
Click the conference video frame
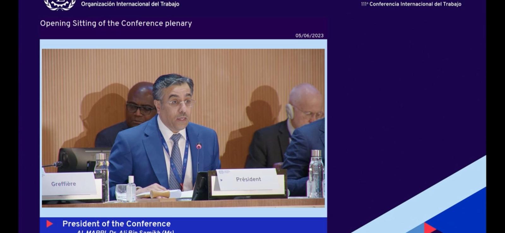183,128
